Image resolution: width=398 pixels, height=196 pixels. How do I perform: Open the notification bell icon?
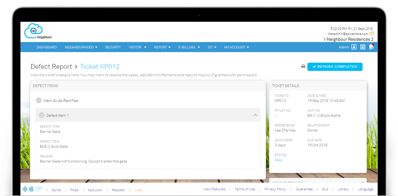[372, 47]
